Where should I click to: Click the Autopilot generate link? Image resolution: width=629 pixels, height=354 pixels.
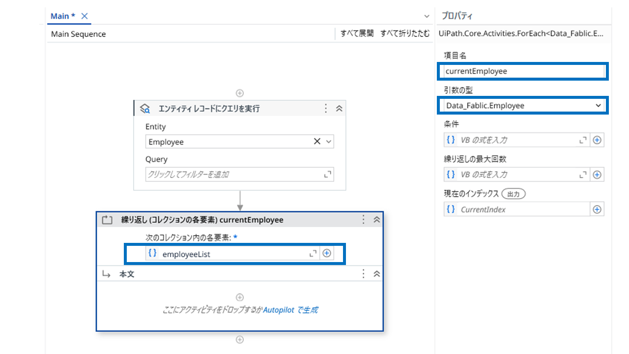pyautogui.click(x=290, y=310)
